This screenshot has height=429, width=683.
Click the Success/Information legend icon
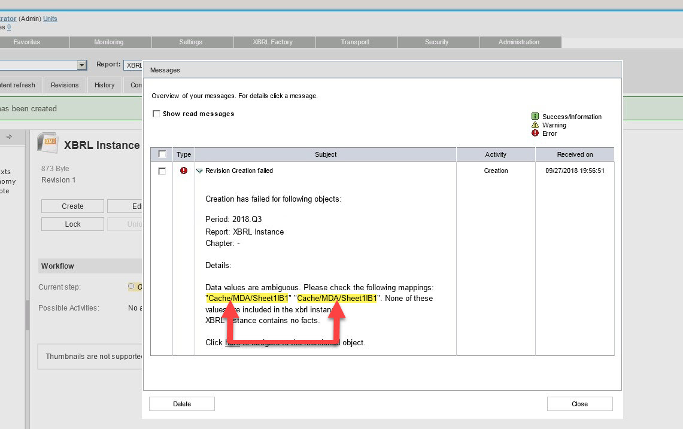[535, 116]
